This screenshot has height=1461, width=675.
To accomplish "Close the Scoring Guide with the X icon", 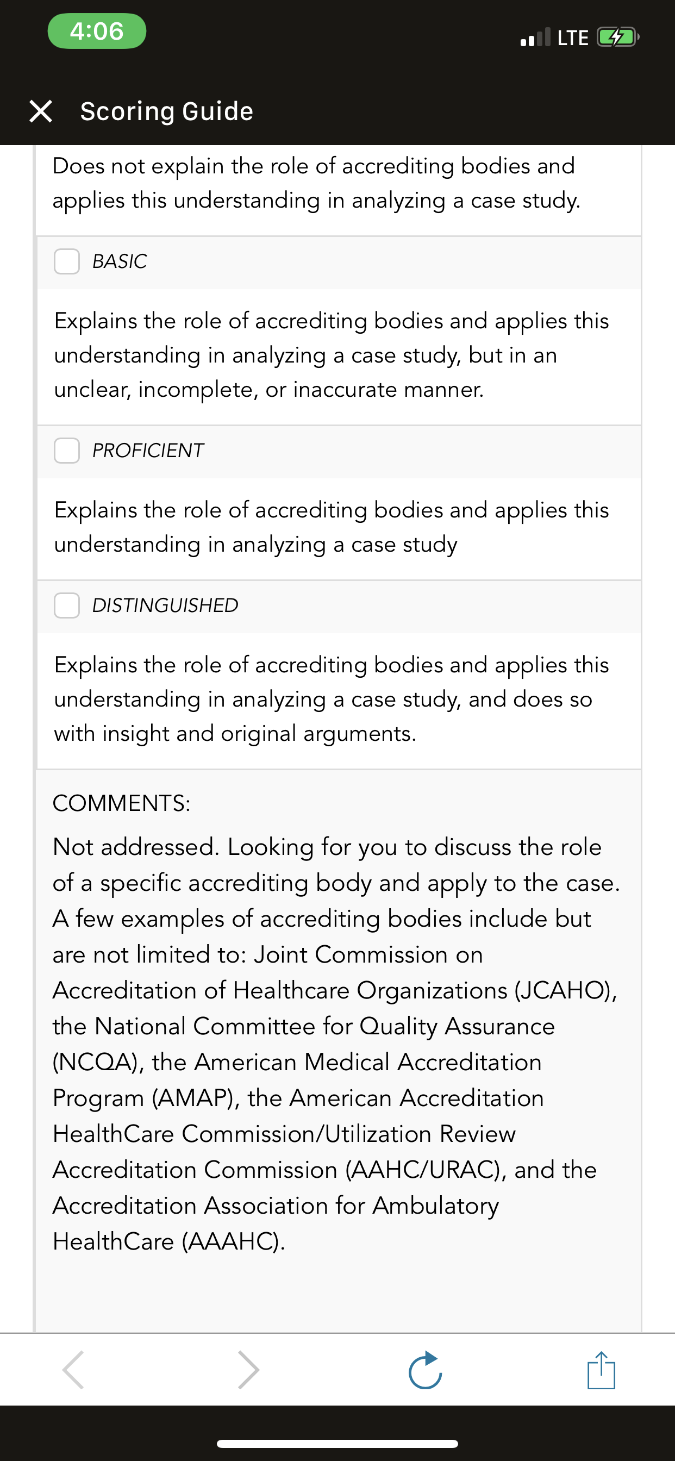I will (41, 111).
